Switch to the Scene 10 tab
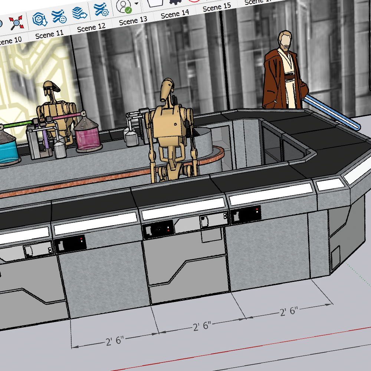Viewport: 371px width, 371px height. [x=10, y=40]
